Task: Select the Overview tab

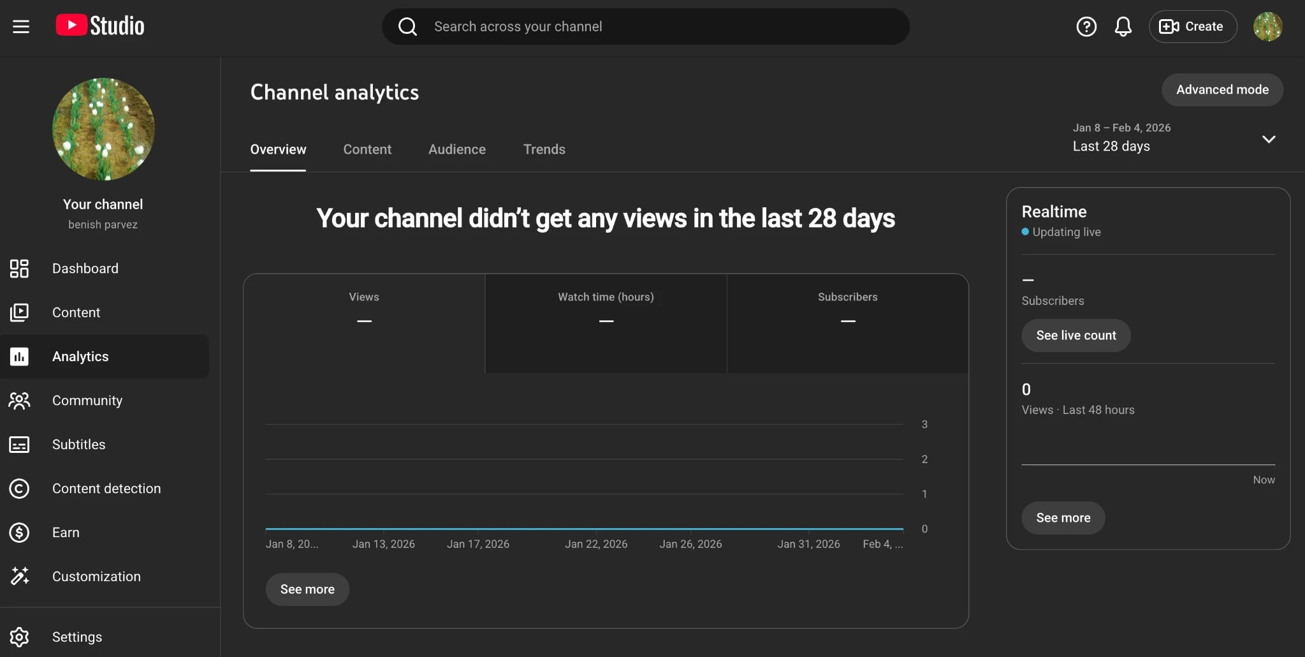Action: pyautogui.click(x=278, y=149)
